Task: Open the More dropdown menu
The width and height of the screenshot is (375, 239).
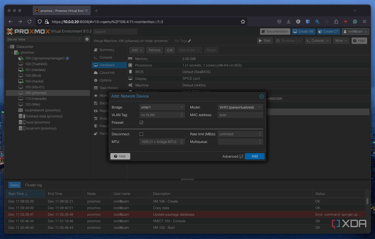Action: tap(341, 41)
